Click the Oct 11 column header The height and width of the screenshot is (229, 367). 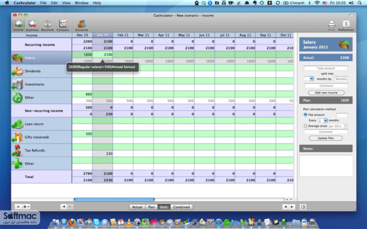click(286, 35)
